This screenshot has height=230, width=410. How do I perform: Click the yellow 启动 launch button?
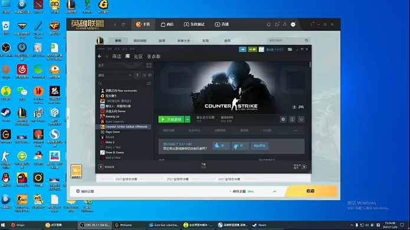(x=310, y=191)
